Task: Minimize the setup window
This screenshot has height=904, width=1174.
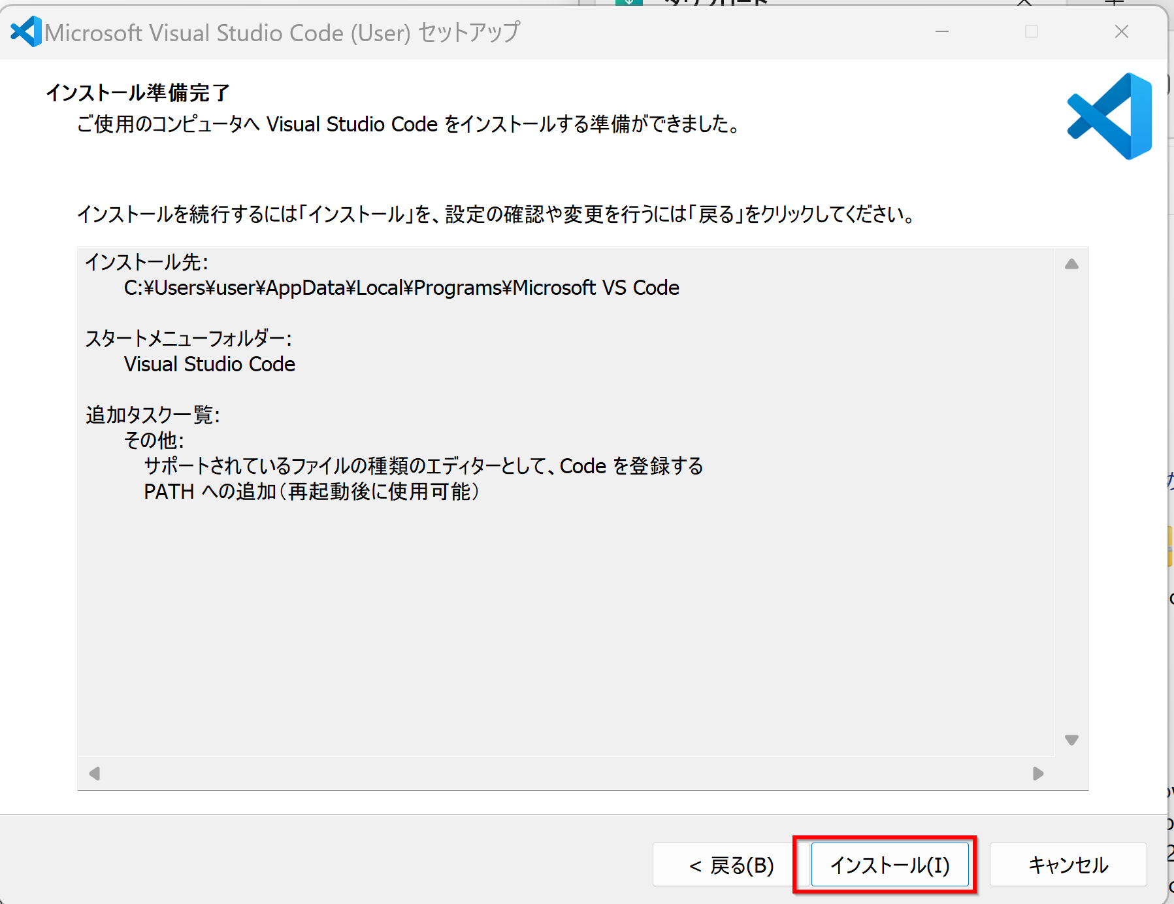Action: pyautogui.click(x=942, y=31)
